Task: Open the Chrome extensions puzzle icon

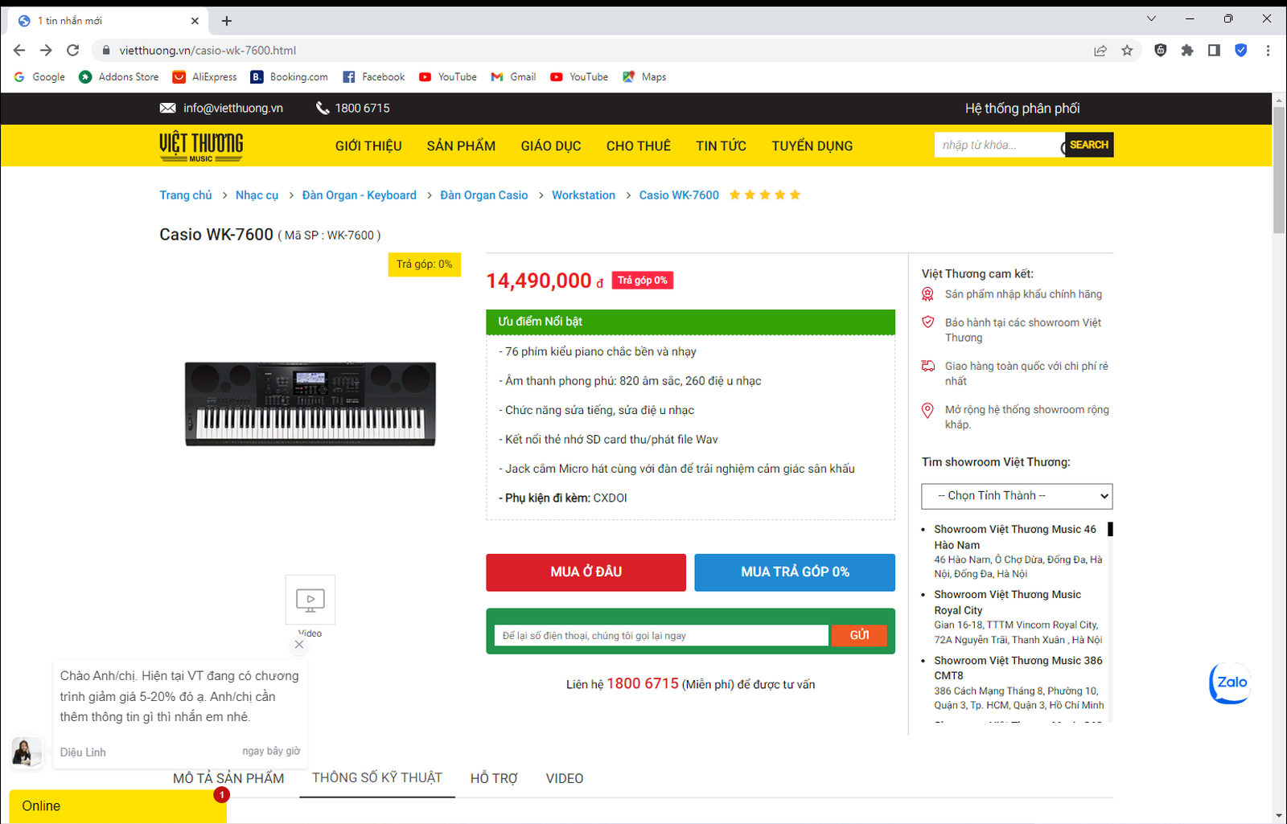Action: (x=1187, y=51)
